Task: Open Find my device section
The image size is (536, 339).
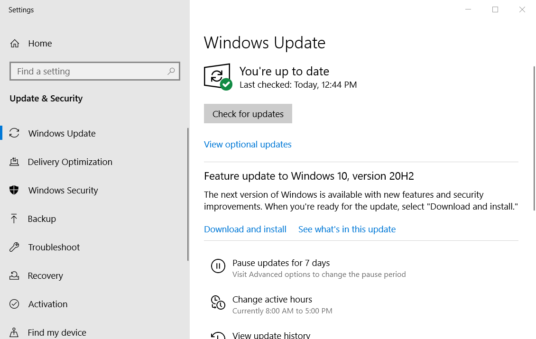Action: tap(57, 332)
